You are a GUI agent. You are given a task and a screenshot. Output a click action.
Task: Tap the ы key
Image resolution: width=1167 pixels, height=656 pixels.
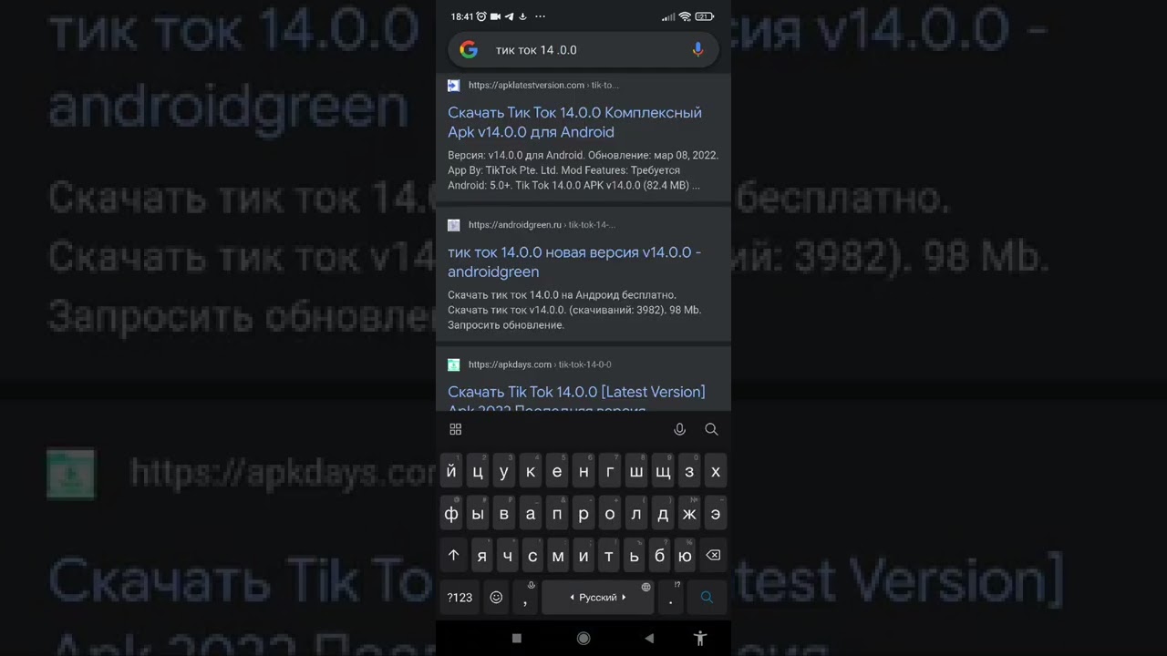coord(478,514)
